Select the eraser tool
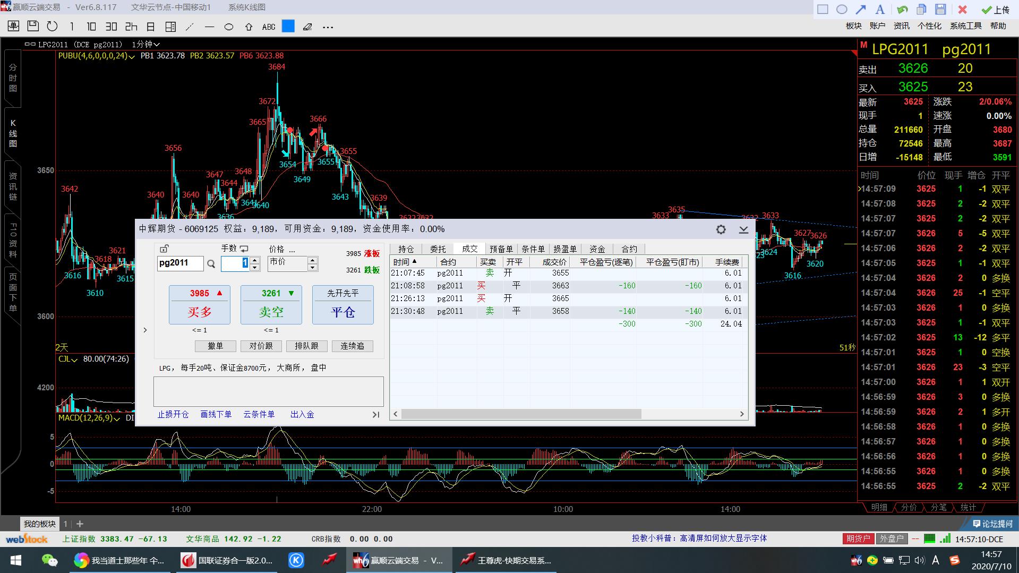Image resolution: width=1019 pixels, height=573 pixels. click(x=307, y=27)
